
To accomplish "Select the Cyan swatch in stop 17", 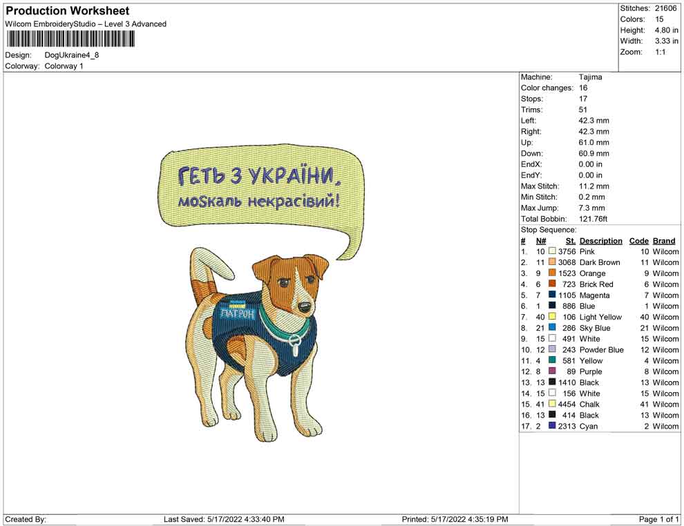I will 552,426.
